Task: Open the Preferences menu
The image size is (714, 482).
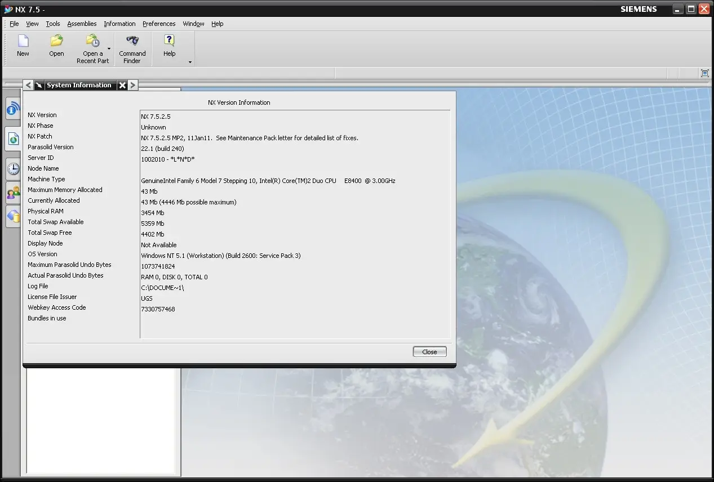Action: pos(159,24)
